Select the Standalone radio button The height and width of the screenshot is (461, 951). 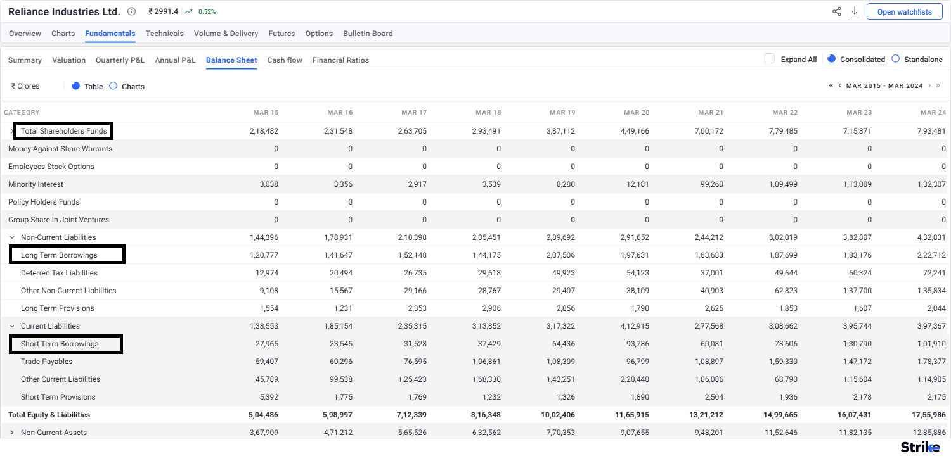pyautogui.click(x=896, y=59)
